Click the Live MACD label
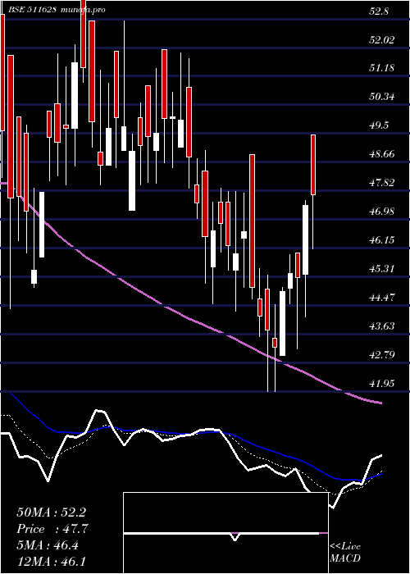 tap(345, 553)
